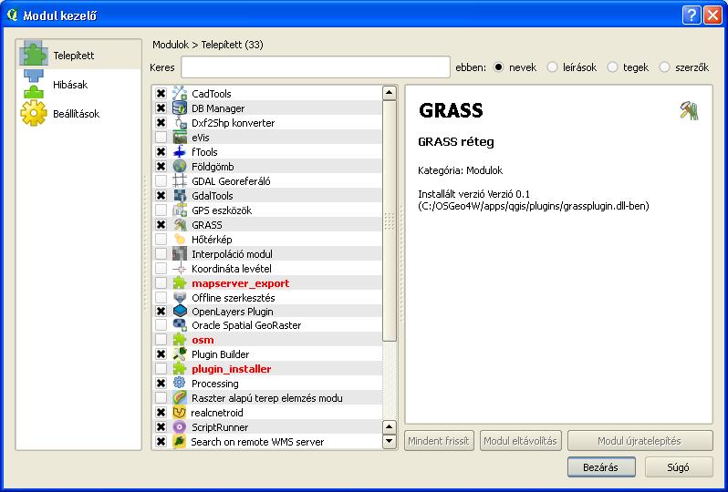Click the Hőtérkép heatmap icon
Viewport: 728px width, 492px height.
pyautogui.click(x=180, y=240)
